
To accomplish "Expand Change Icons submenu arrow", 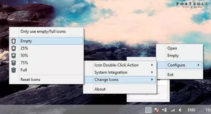I will [152, 79].
